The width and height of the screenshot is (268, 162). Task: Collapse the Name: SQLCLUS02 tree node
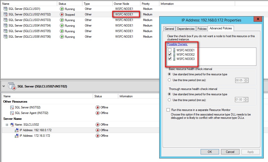point(7,125)
